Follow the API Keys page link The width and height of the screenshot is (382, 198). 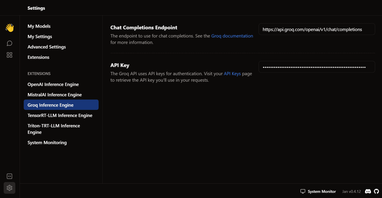[x=232, y=74]
